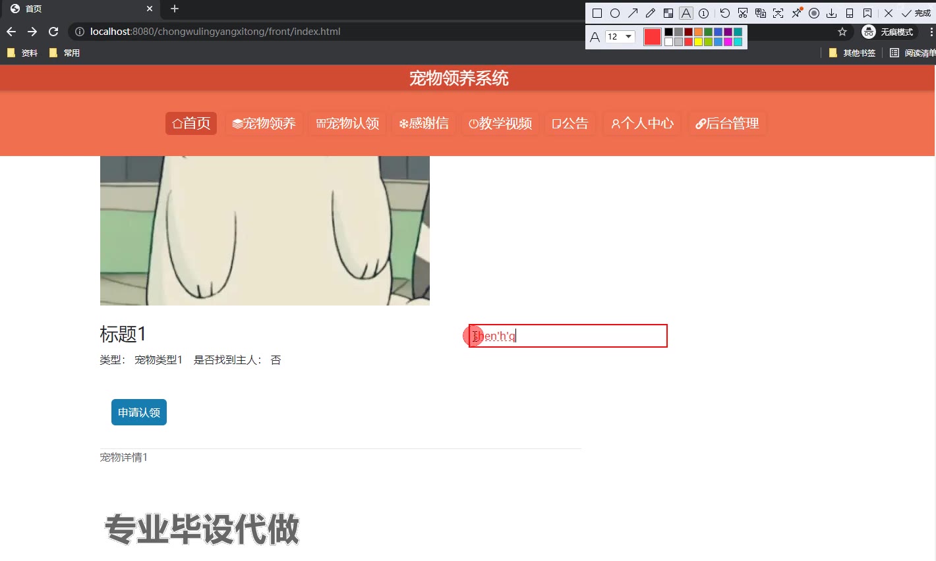This screenshot has height=561, width=936.
Task: Click the 宠物类型1 type value
Action: pyautogui.click(x=158, y=360)
